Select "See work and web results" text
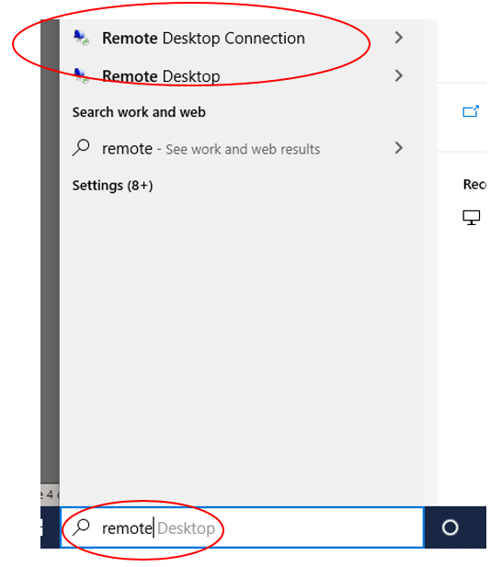 pos(243,149)
